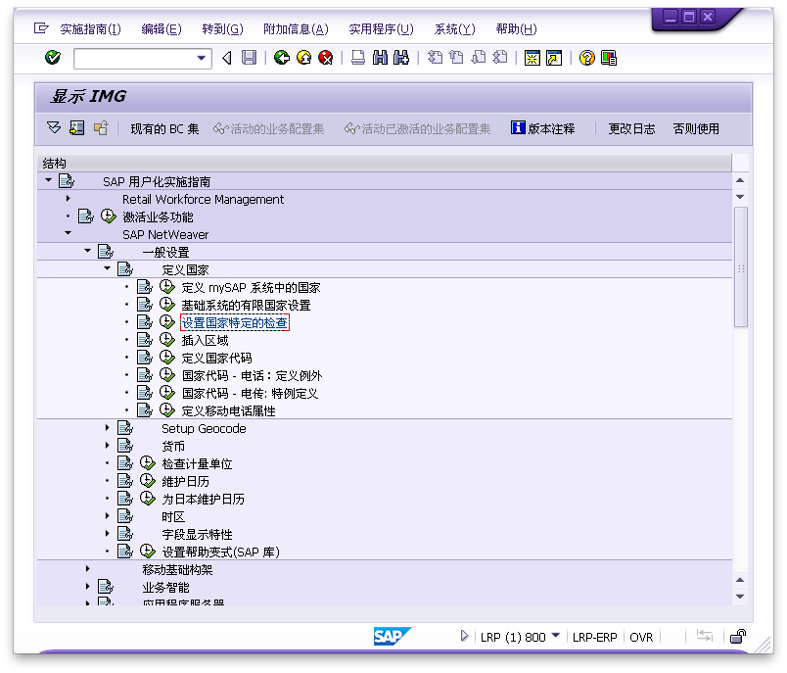
Task: Select 基础系统的有限国家设置 entry
Action: 246,306
